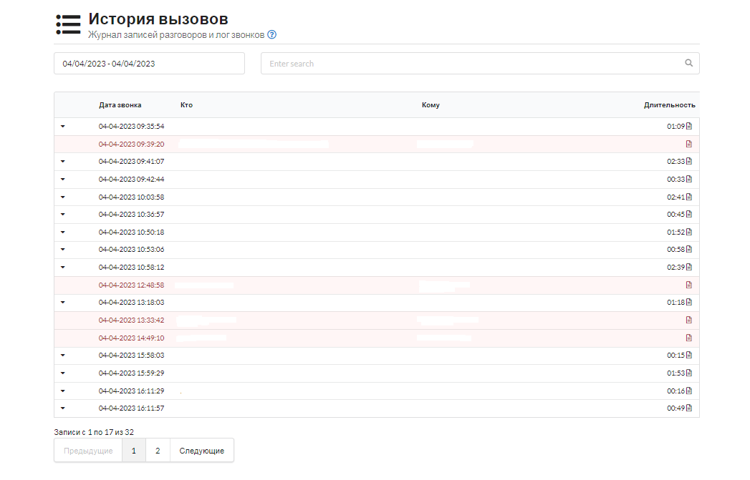Expand the 16:11:57 call row

pos(62,408)
